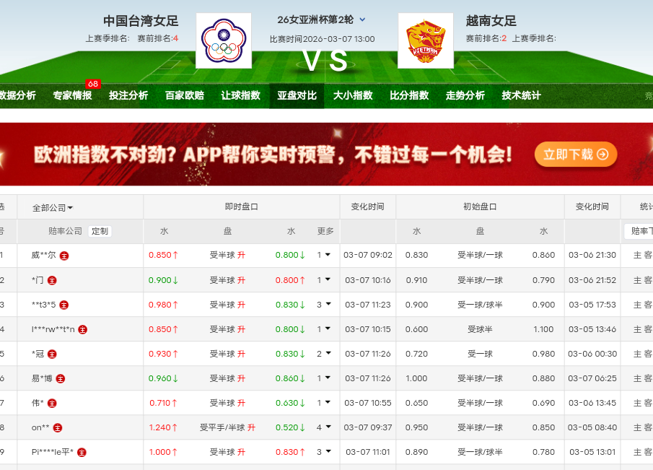The width and height of the screenshot is (653, 470).
Task: Expand more odds for *冠 row
Action: 324,354
